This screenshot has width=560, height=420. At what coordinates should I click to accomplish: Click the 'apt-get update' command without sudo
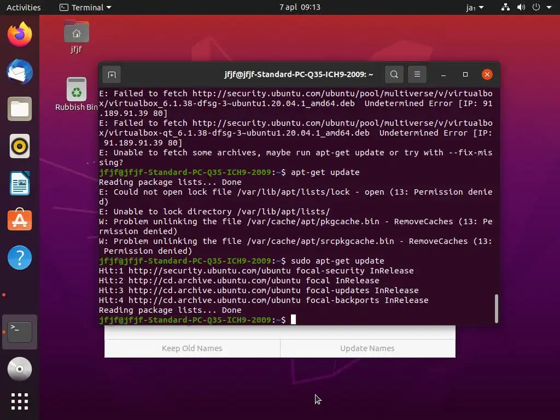(x=325, y=172)
